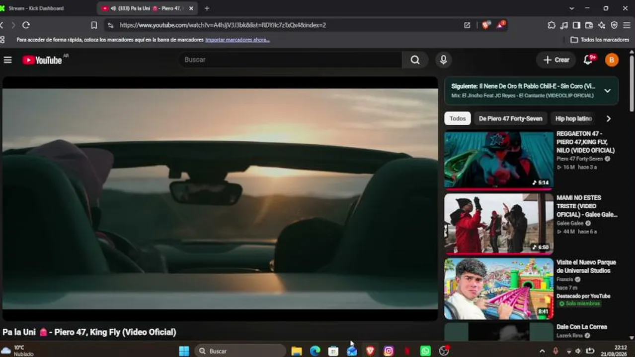635x357 pixels.
Task: Open Microsoft Edge from the taskbar
Action: pos(315,351)
